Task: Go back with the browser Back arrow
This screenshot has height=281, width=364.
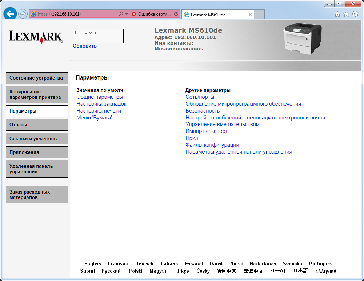Action: click(10, 14)
